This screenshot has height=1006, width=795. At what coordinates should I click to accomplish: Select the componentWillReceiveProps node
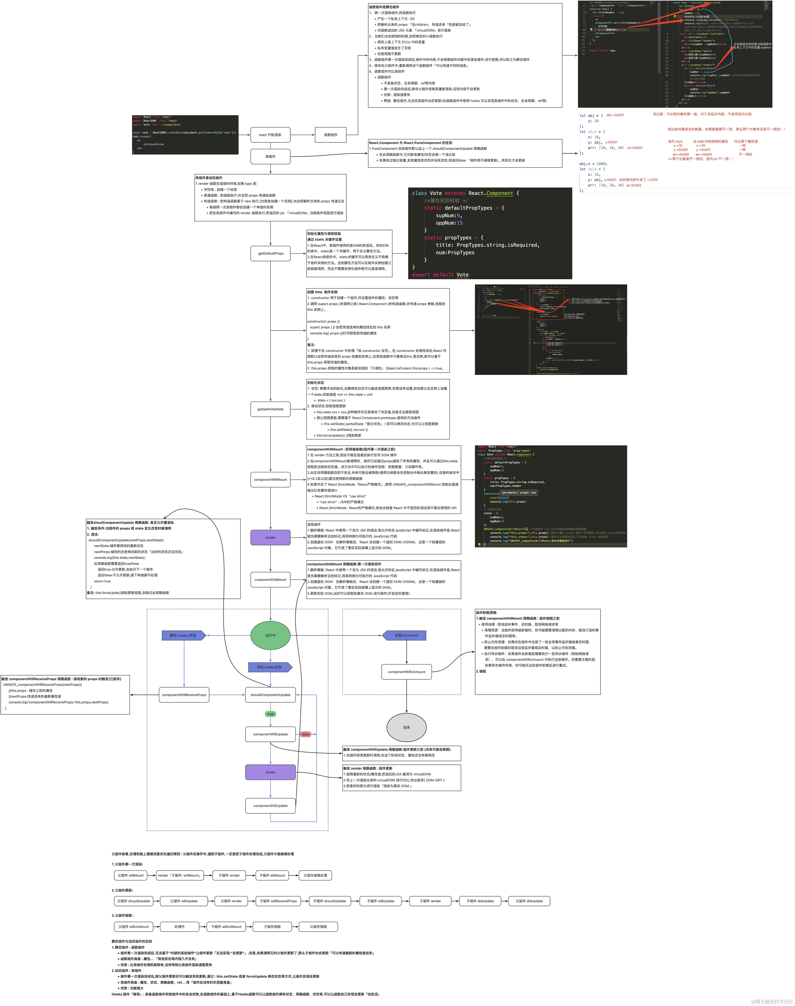click(x=184, y=695)
